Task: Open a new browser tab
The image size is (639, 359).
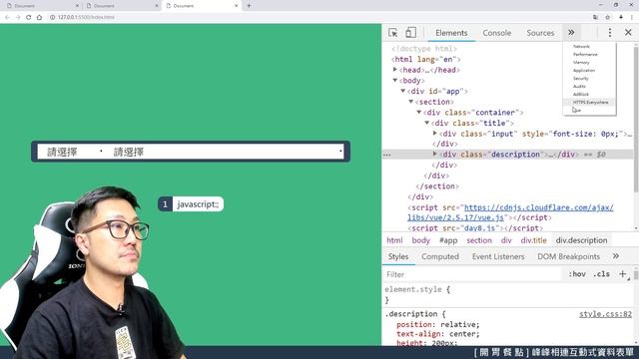Action: point(249,6)
